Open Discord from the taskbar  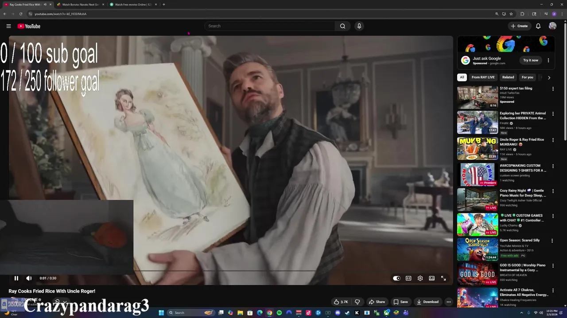(338, 313)
